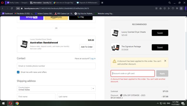Image resolution: width=187 pixels, height=106 pixels.
Task: Switch ENG input language
Action: (x=168, y=103)
